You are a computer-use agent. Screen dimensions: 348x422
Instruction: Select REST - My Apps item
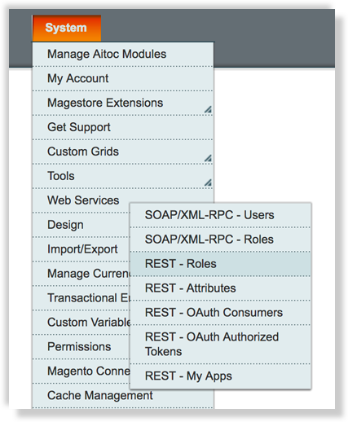220,376
